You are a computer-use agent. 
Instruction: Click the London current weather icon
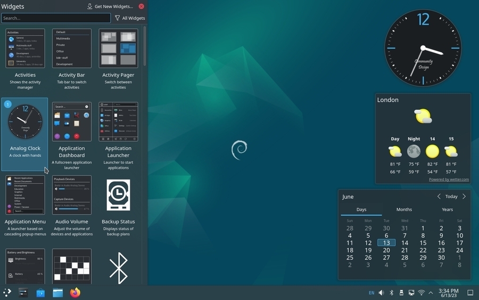[x=423, y=116]
